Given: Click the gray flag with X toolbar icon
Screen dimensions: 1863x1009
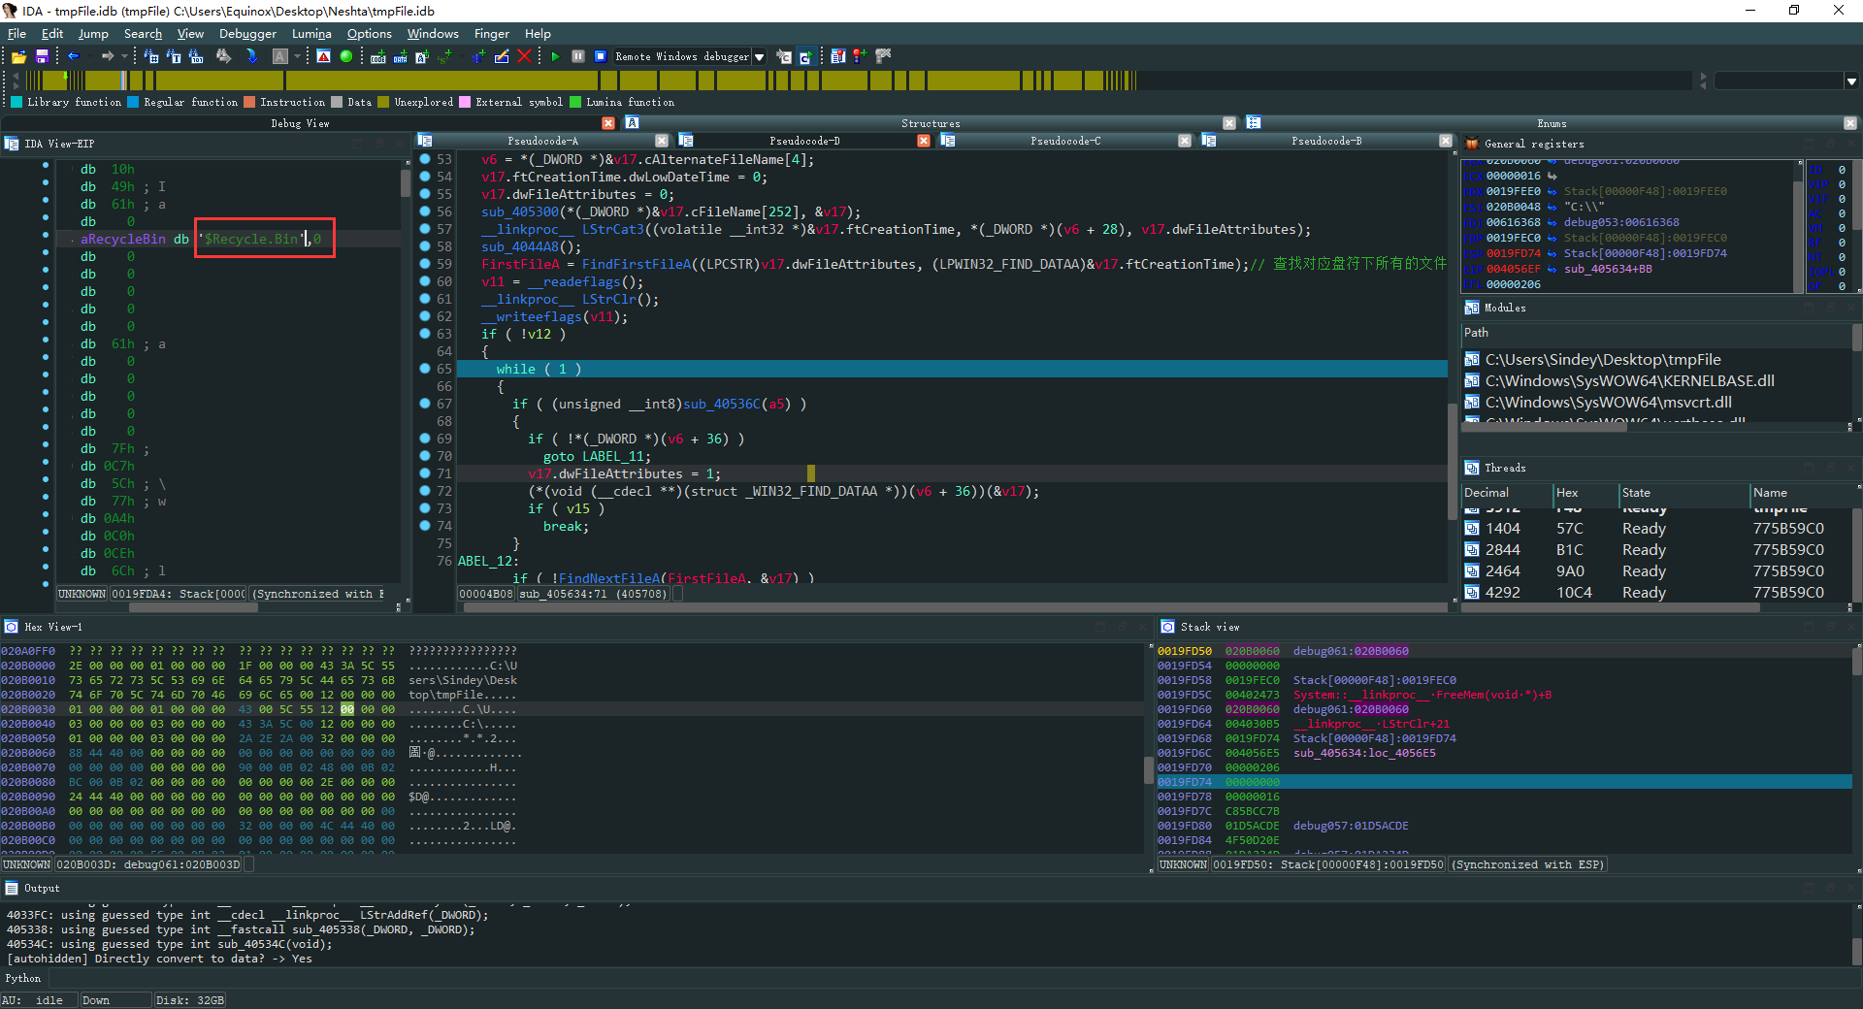Looking at the screenshot, I should point(883,56).
